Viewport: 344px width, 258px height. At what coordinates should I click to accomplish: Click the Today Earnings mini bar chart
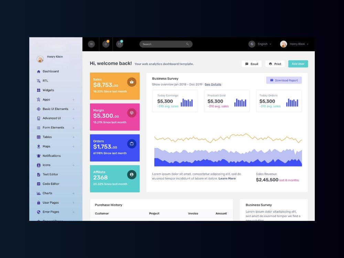pyautogui.click(x=187, y=103)
